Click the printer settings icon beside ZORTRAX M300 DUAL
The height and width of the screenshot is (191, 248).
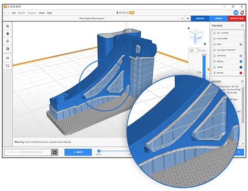(x=54, y=152)
